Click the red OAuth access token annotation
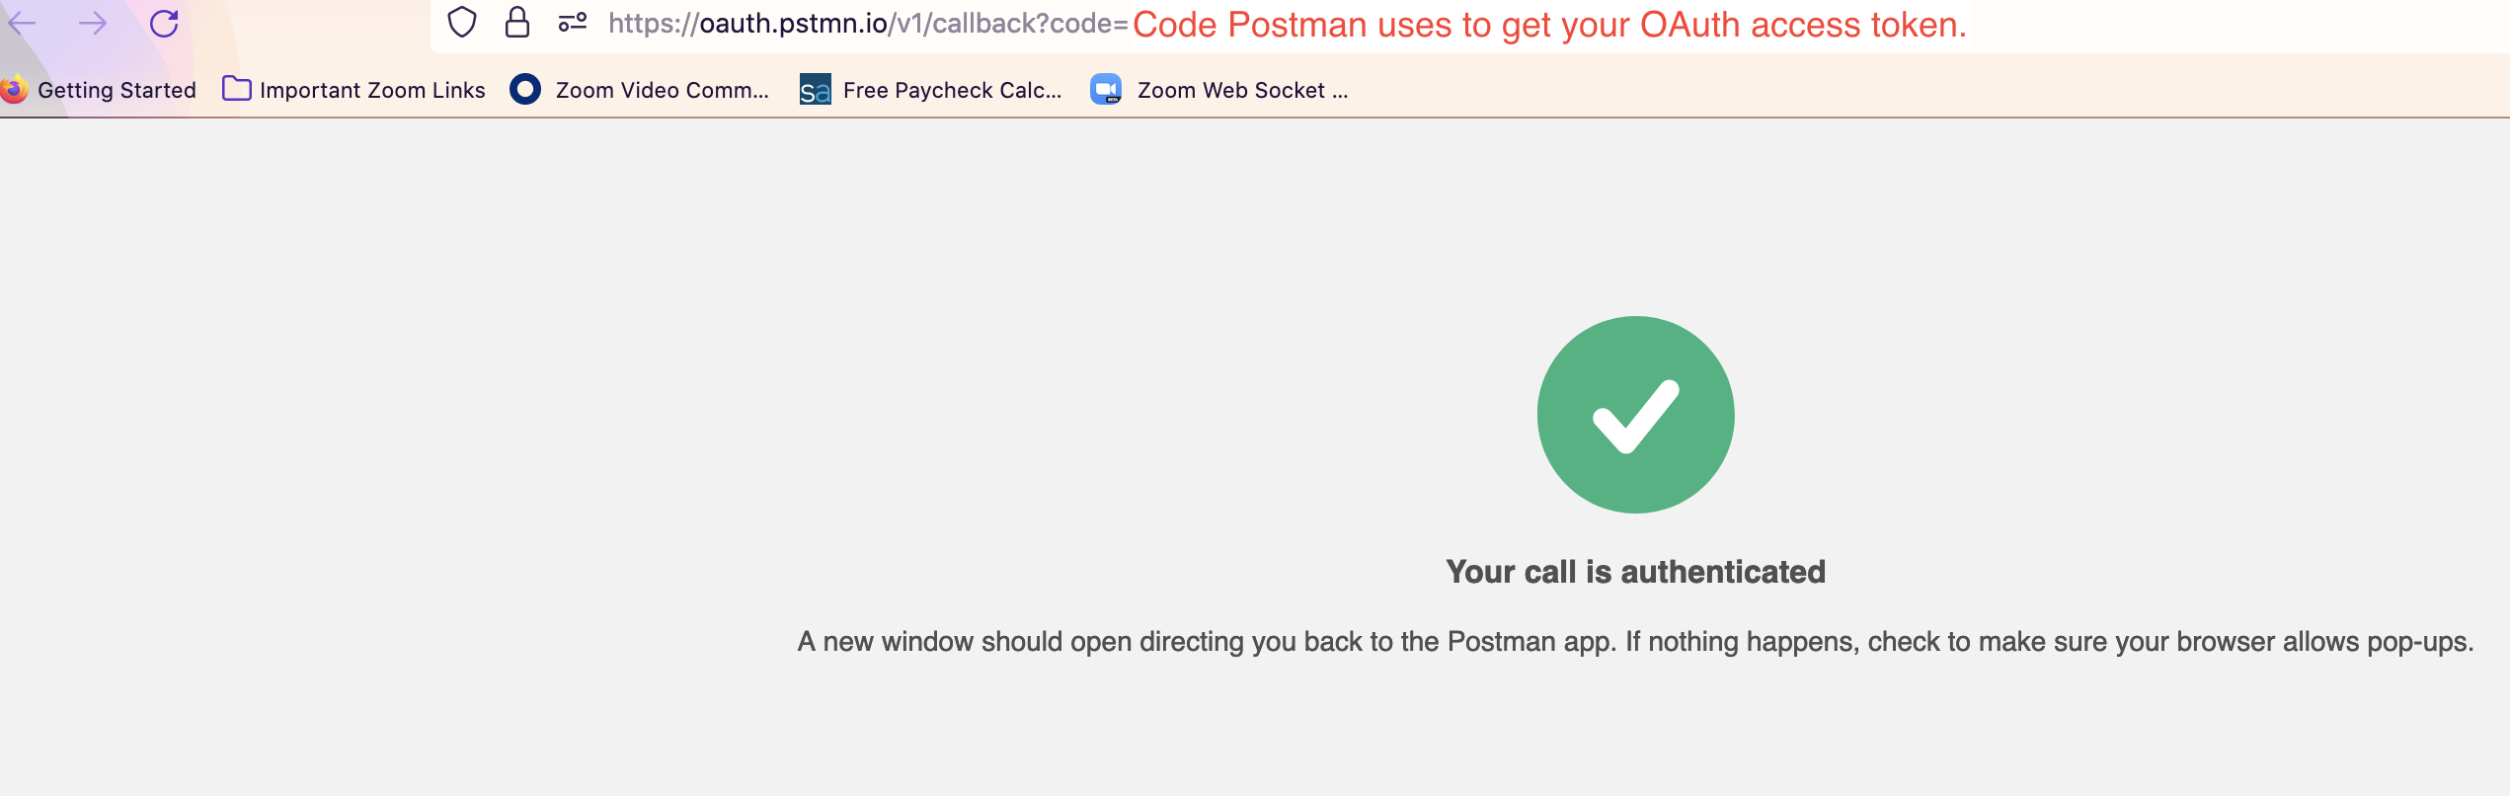The image size is (2510, 796). [1548, 25]
